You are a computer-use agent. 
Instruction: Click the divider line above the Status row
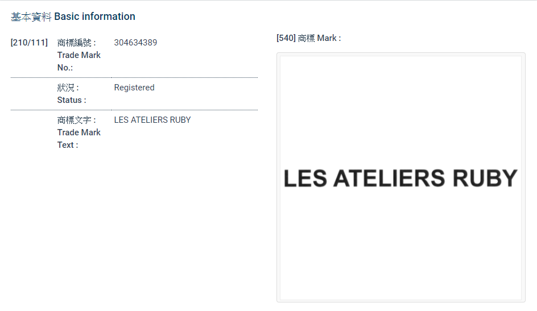click(134, 77)
